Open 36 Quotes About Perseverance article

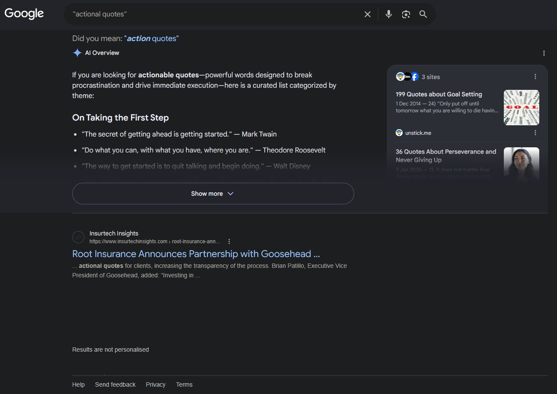click(446, 156)
